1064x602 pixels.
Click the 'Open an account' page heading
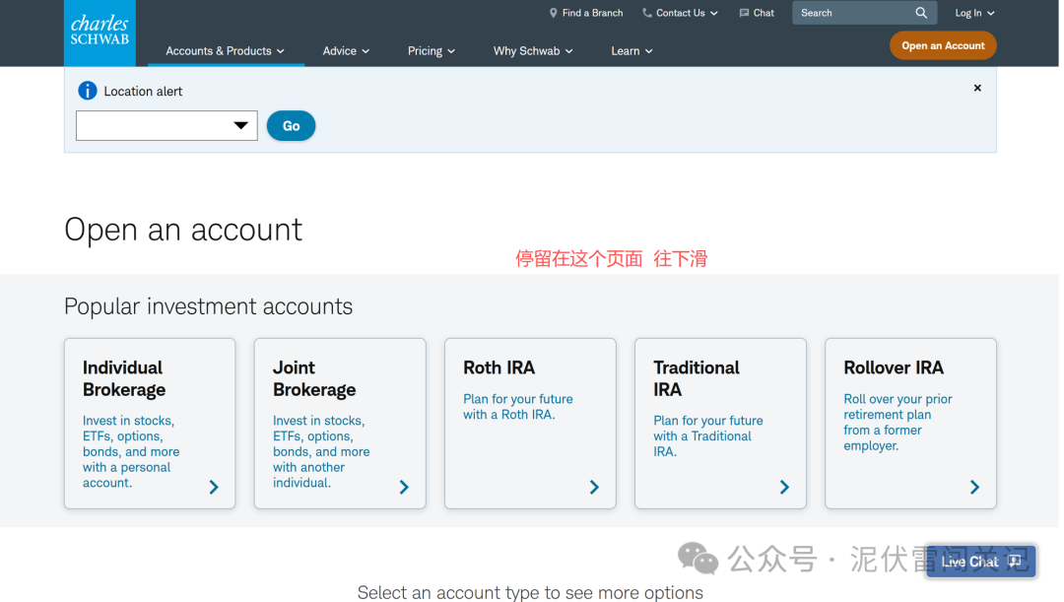183,230
